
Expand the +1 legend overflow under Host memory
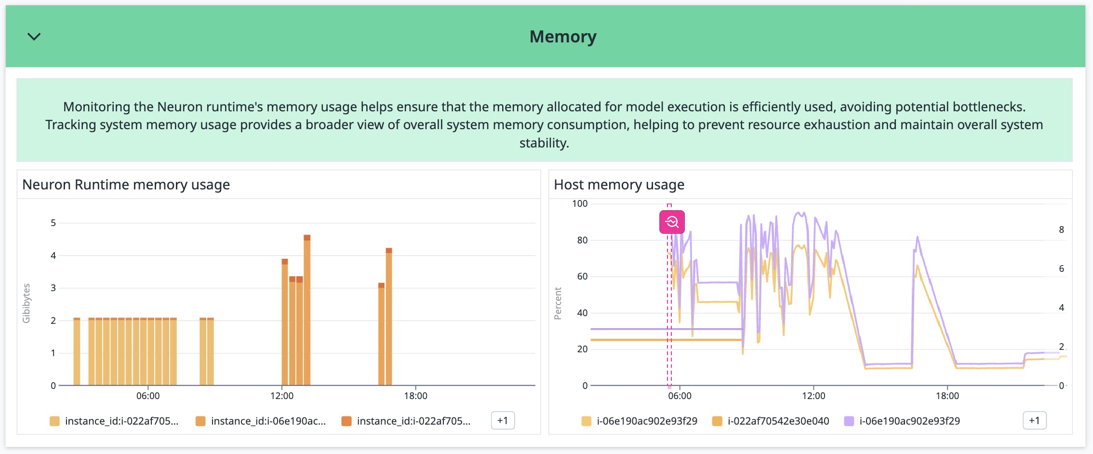click(1034, 420)
